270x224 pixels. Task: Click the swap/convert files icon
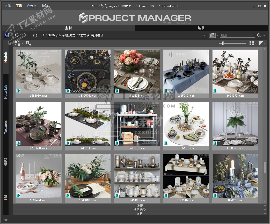point(17,43)
